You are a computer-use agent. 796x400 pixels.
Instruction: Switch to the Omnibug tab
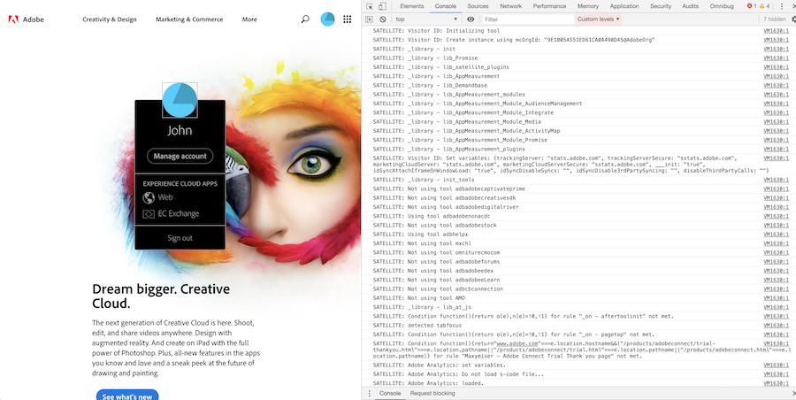pos(722,6)
